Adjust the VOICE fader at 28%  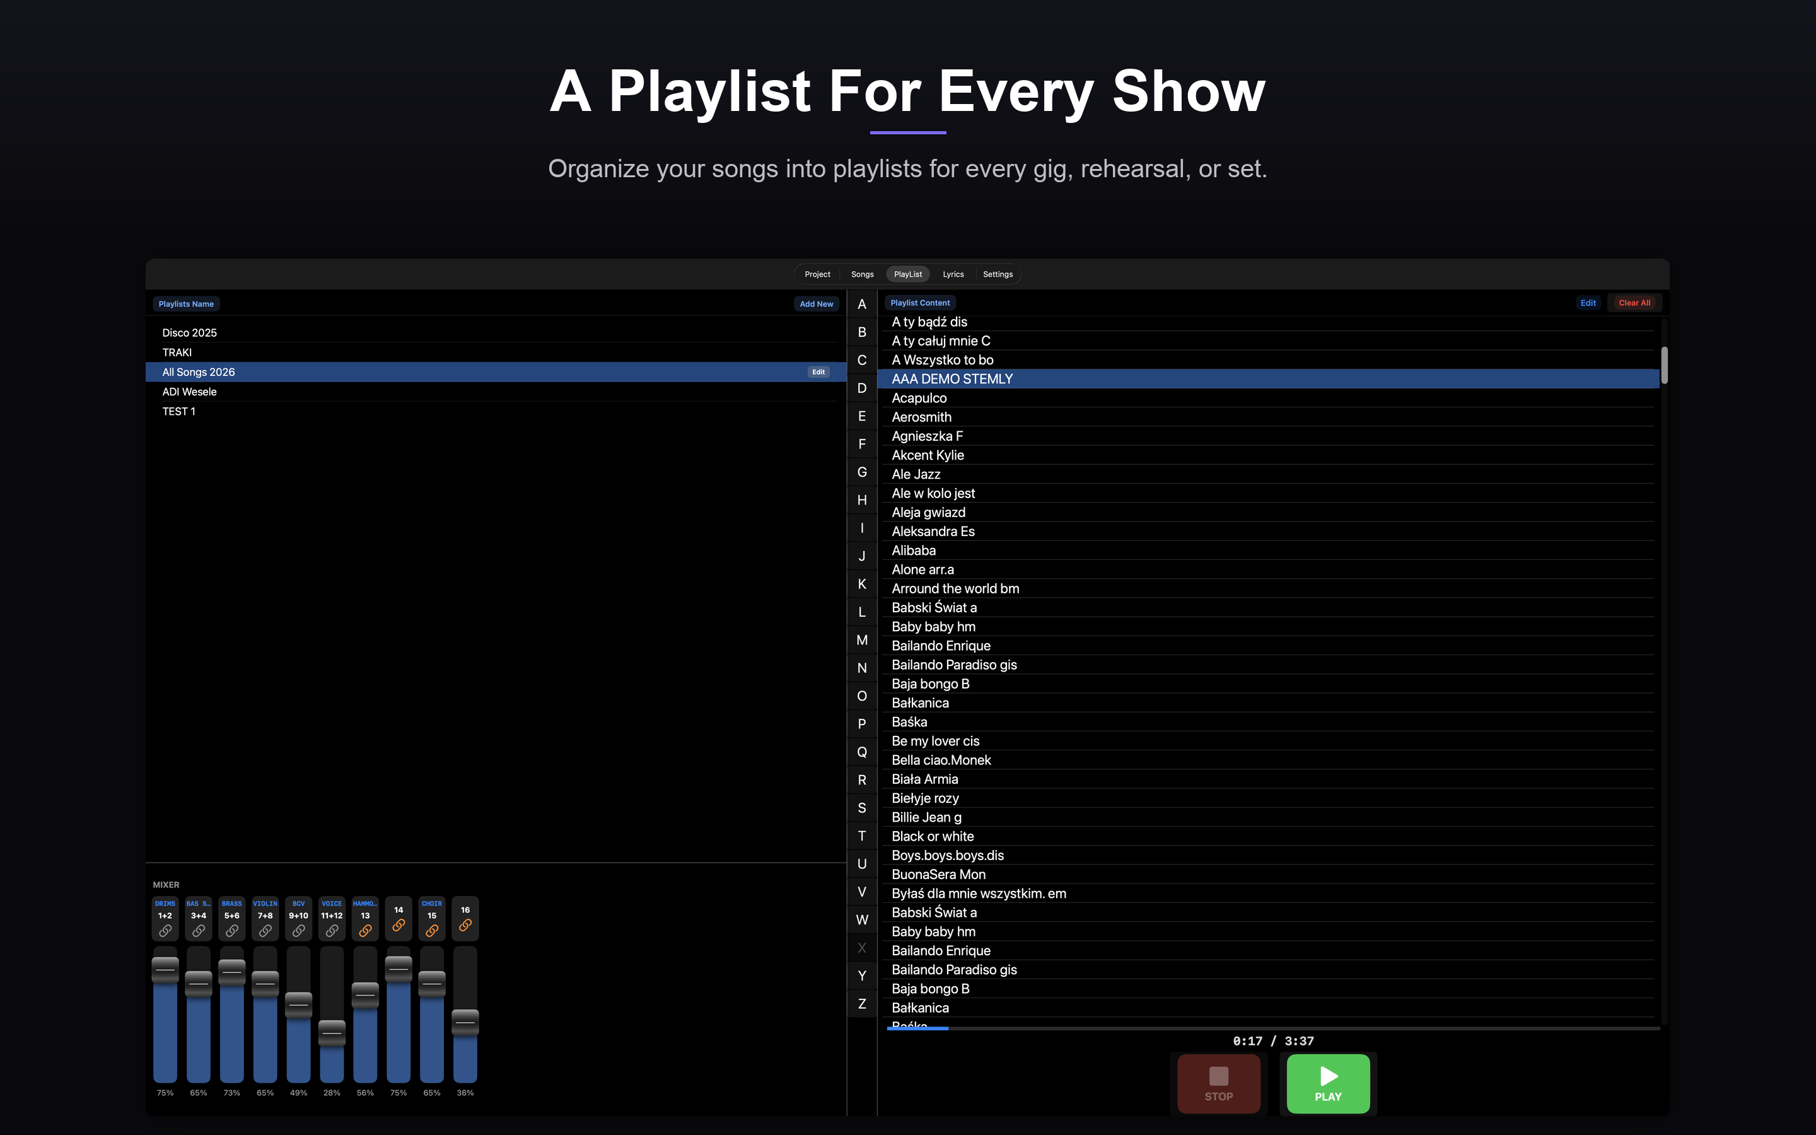(x=332, y=1033)
